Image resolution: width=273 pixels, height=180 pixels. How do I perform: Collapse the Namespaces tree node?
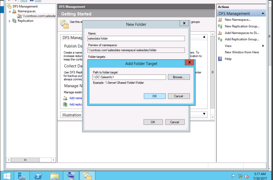click(x=9, y=11)
